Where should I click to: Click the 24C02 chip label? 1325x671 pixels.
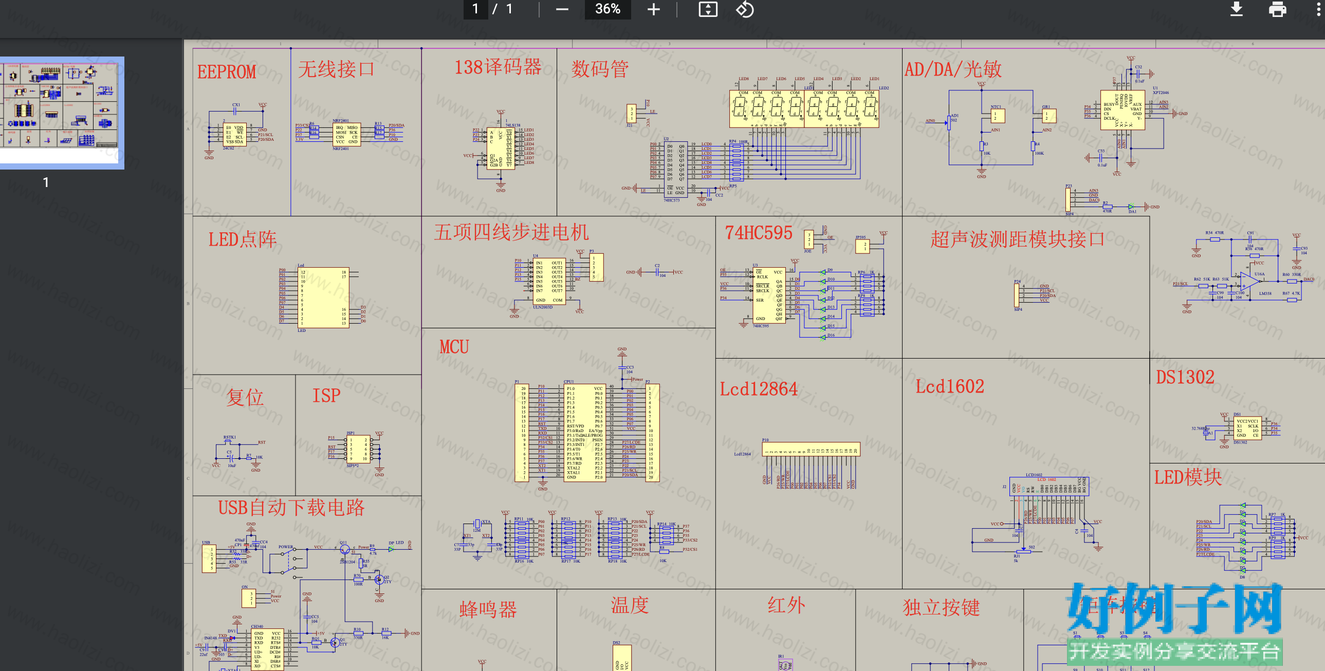(228, 148)
